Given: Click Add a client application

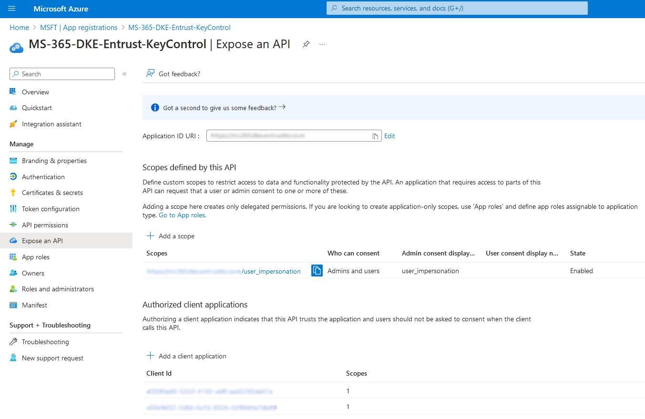Looking at the screenshot, I should 186,356.
